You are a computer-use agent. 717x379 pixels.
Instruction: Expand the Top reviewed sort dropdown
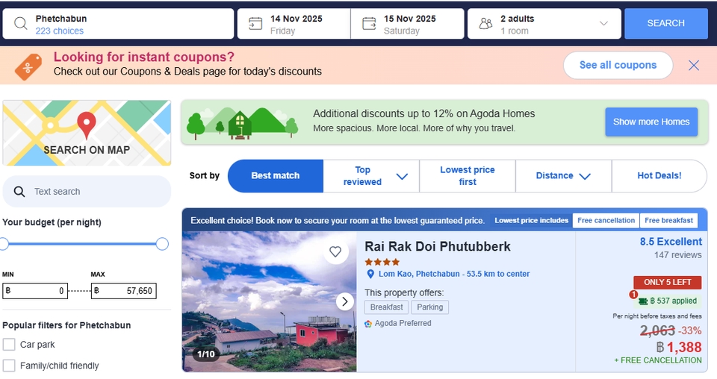(402, 176)
